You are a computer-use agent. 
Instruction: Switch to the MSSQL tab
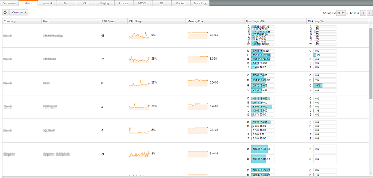pos(142,3)
